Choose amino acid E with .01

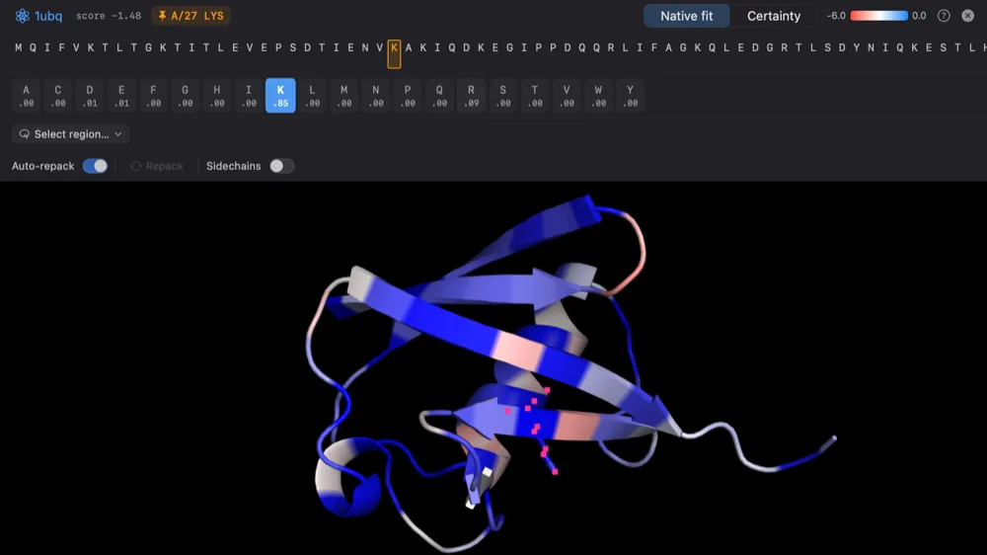pyautogui.click(x=121, y=96)
